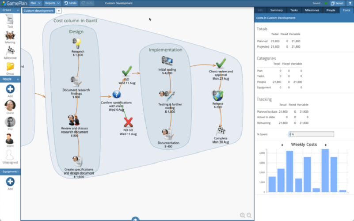Open the Summary tab
The height and width of the screenshot is (221, 354).
(276, 10)
